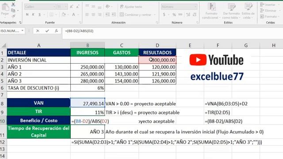Click the currency dollar format icon
The height and width of the screenshot is (159, 283).
164,15
